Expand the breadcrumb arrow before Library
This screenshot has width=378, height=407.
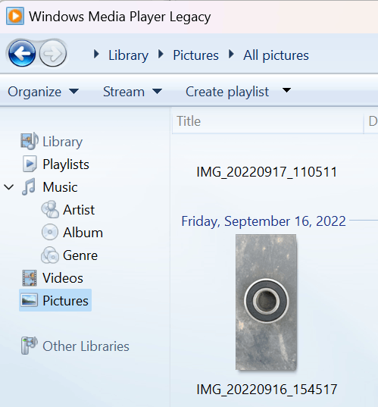tap(96, 55)
